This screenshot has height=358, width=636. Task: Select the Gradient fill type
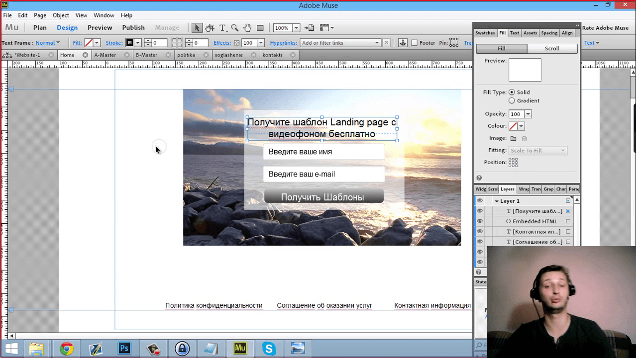(x=512, y=101)
